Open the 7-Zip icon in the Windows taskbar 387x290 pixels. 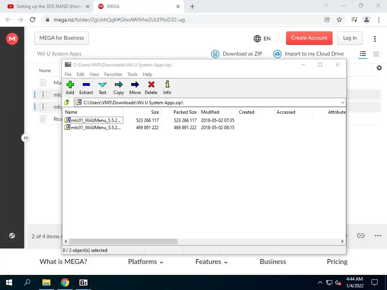point(84,282)
